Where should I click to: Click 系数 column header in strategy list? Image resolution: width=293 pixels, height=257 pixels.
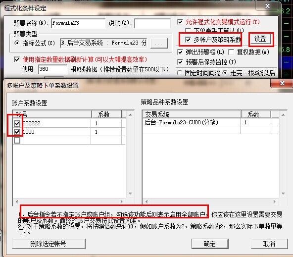click(x=256, y=114)
